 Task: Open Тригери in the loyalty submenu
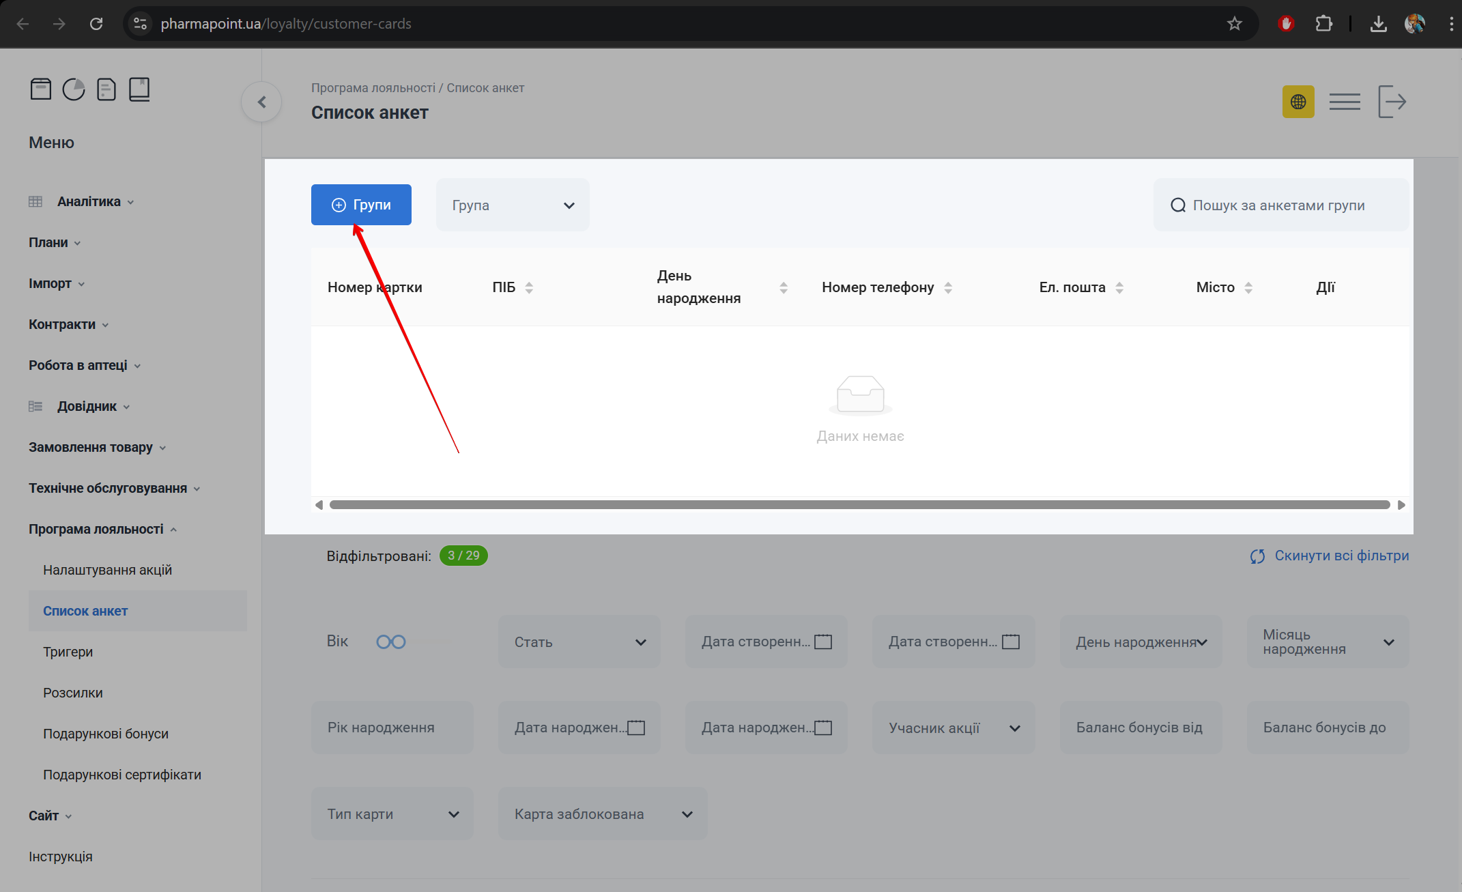[x=68, y=652]
